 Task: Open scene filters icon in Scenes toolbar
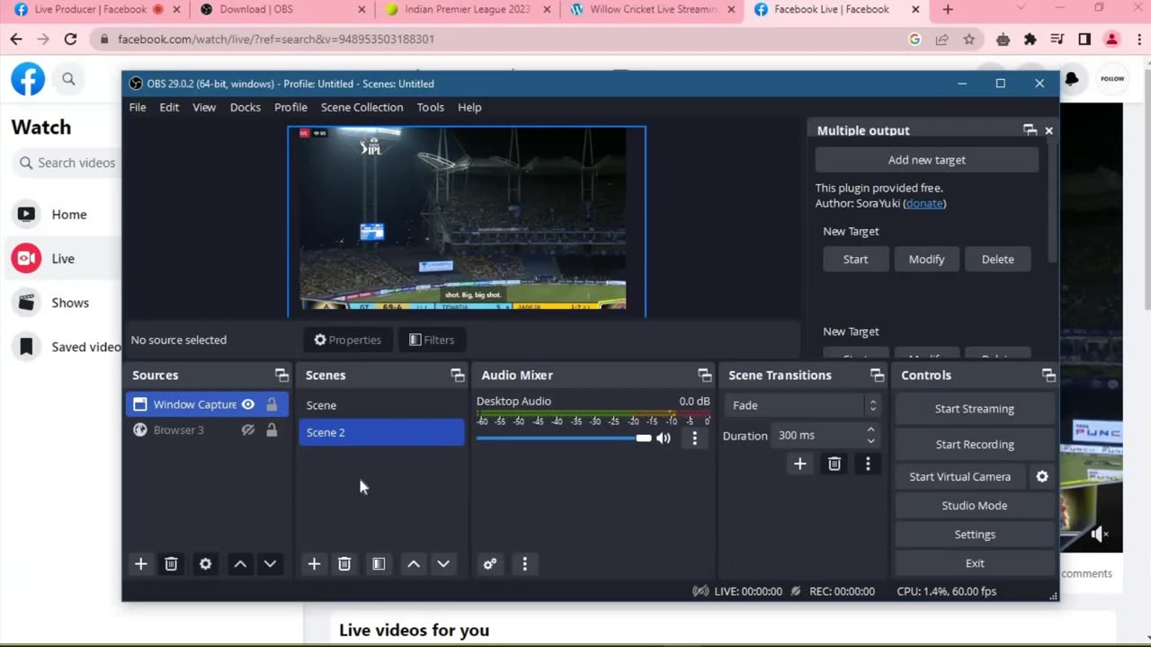coord(379,563)
